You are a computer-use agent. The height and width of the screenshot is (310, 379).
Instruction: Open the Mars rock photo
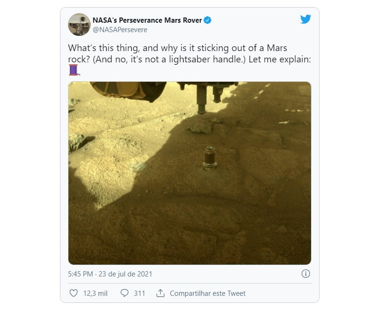coord(190,173)
